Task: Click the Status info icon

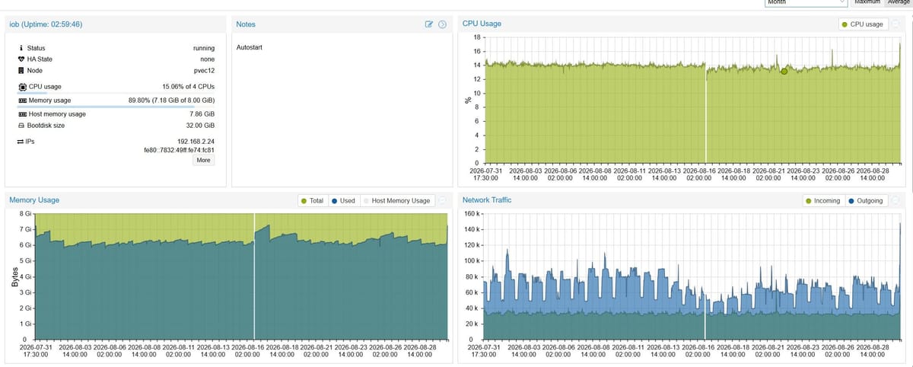Action: click(x=21, y=48)
